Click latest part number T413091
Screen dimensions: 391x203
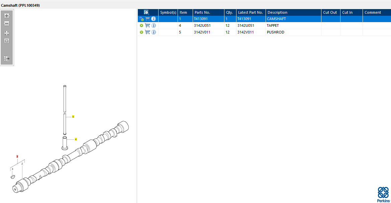coord(244,19)
